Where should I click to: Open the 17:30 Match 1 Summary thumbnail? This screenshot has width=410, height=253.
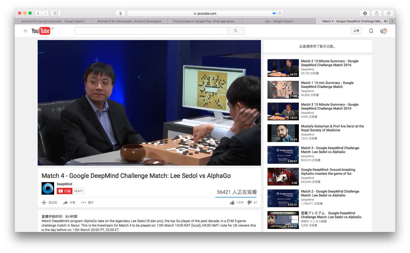click(x=283, y=89)
